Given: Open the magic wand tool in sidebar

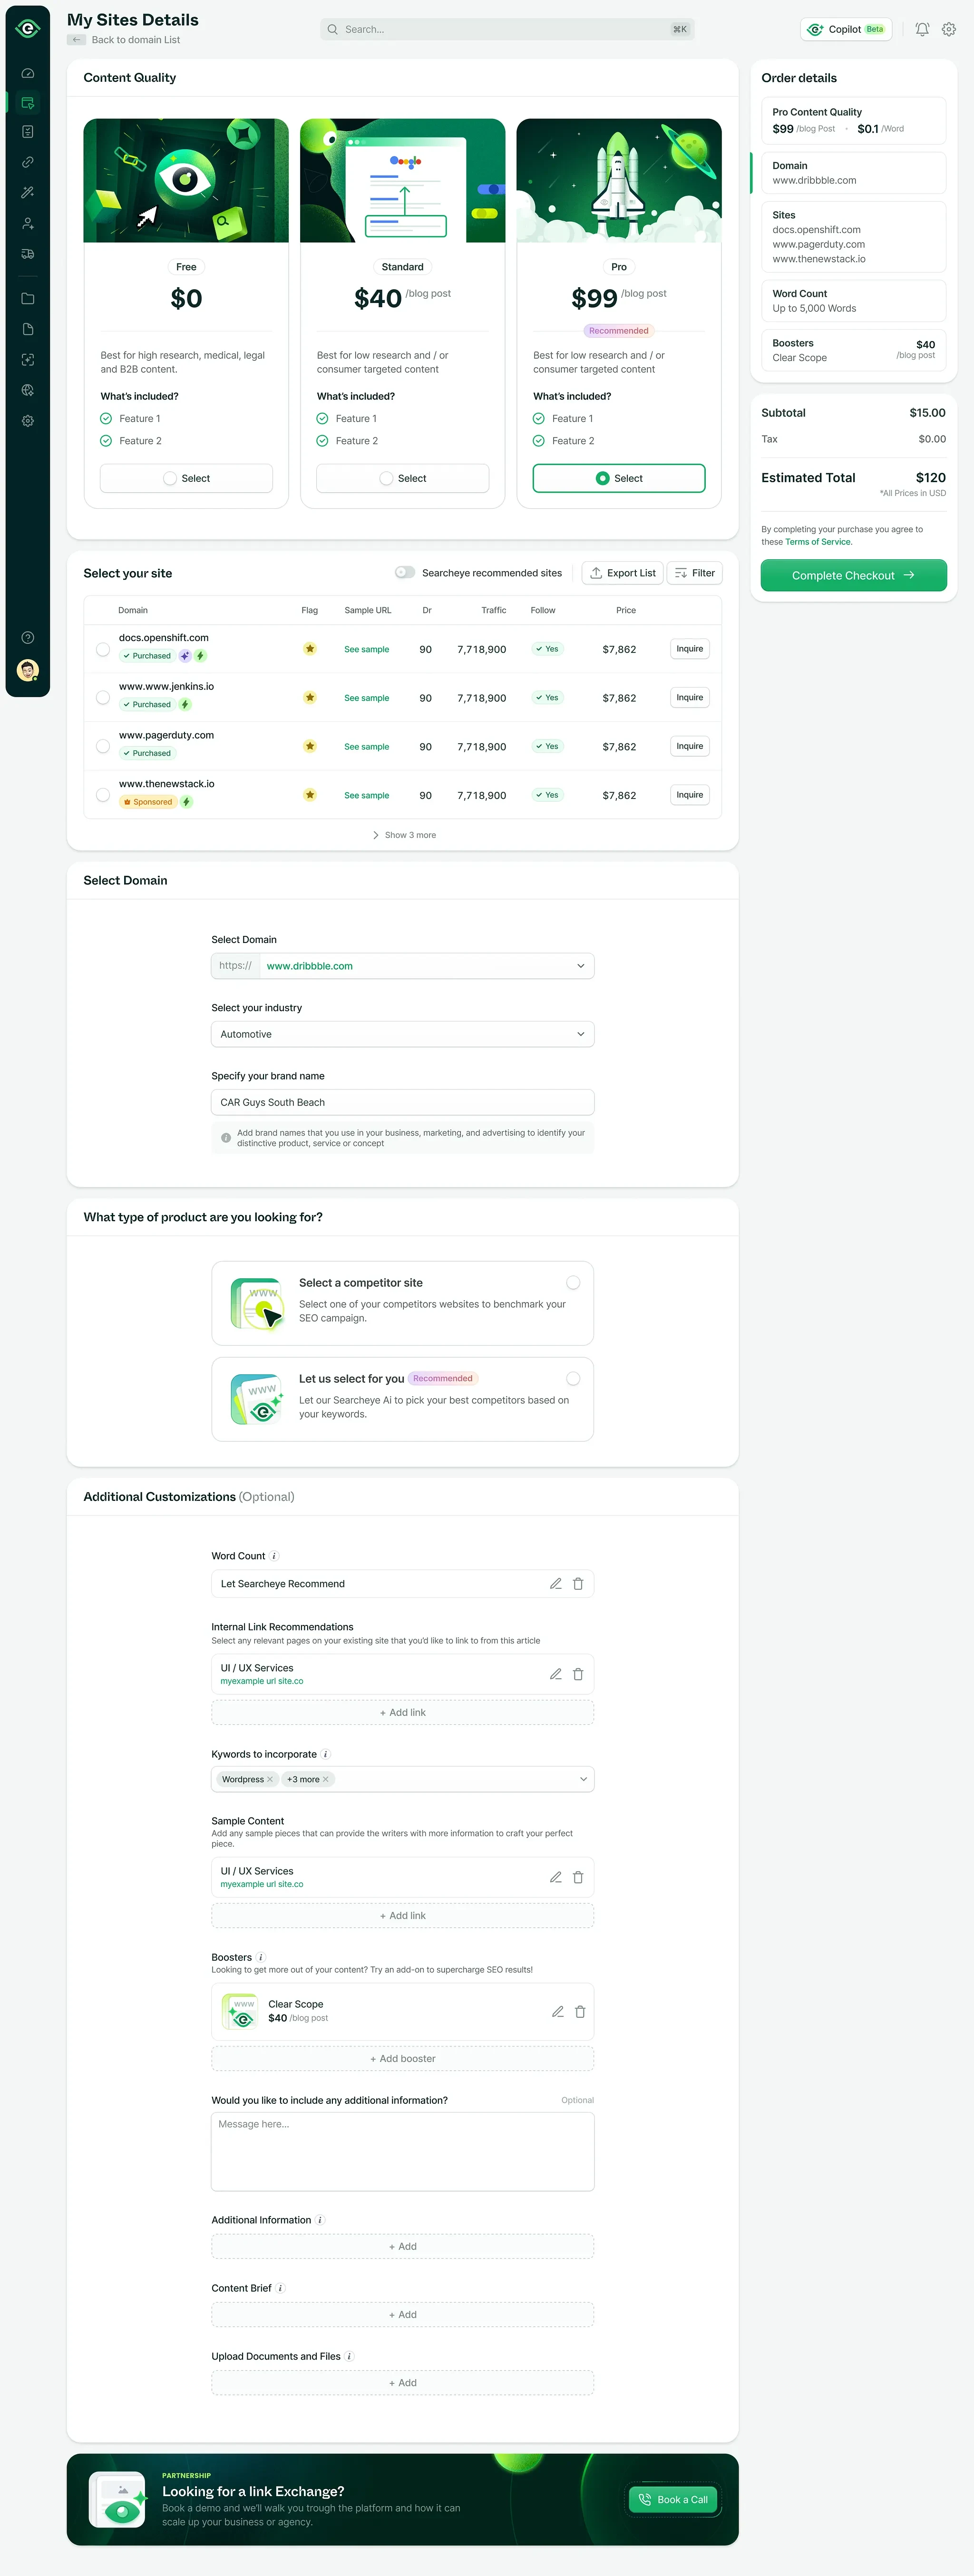Looking at the screenshot, I should (28, 192).
